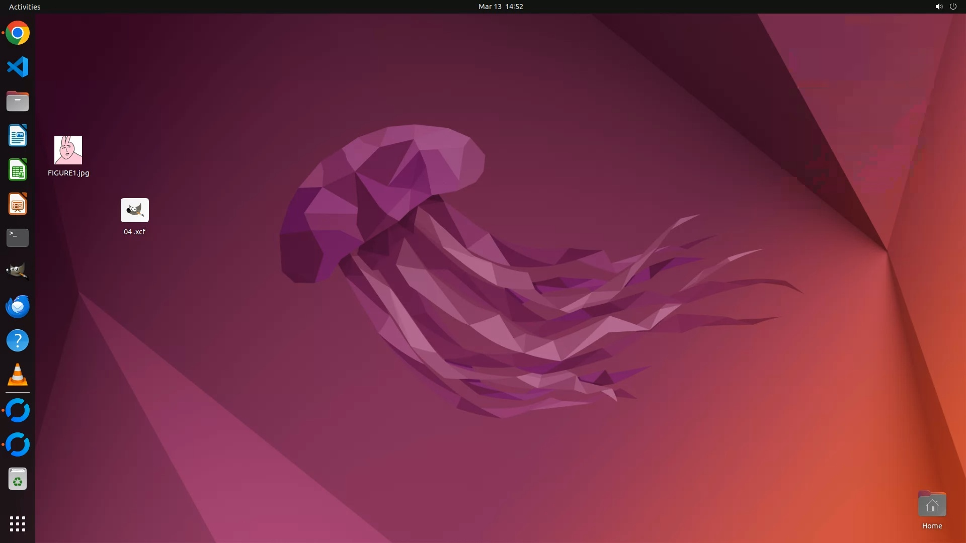Open the clock calendar menu
The width and height of the screenshot is (966, 543).
(500, 7)
